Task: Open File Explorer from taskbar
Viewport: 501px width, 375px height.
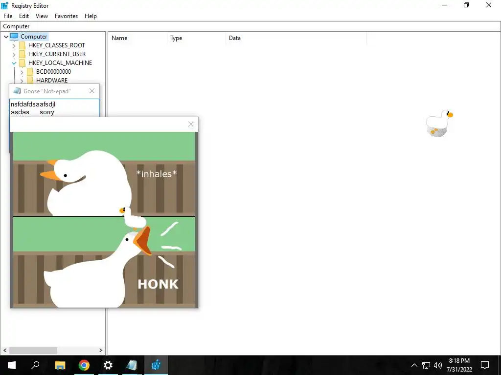Action: point(60,365)
